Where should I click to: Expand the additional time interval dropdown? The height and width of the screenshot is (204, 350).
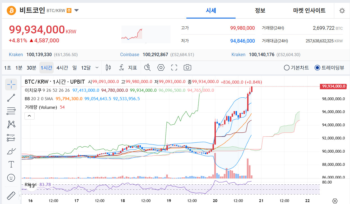pyautogui.click(x=97, y=68)
